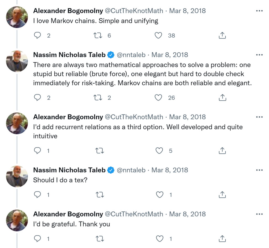Click Taleb's blue verified badge on tex tweet
269x248 pixels.
point(111,170)
